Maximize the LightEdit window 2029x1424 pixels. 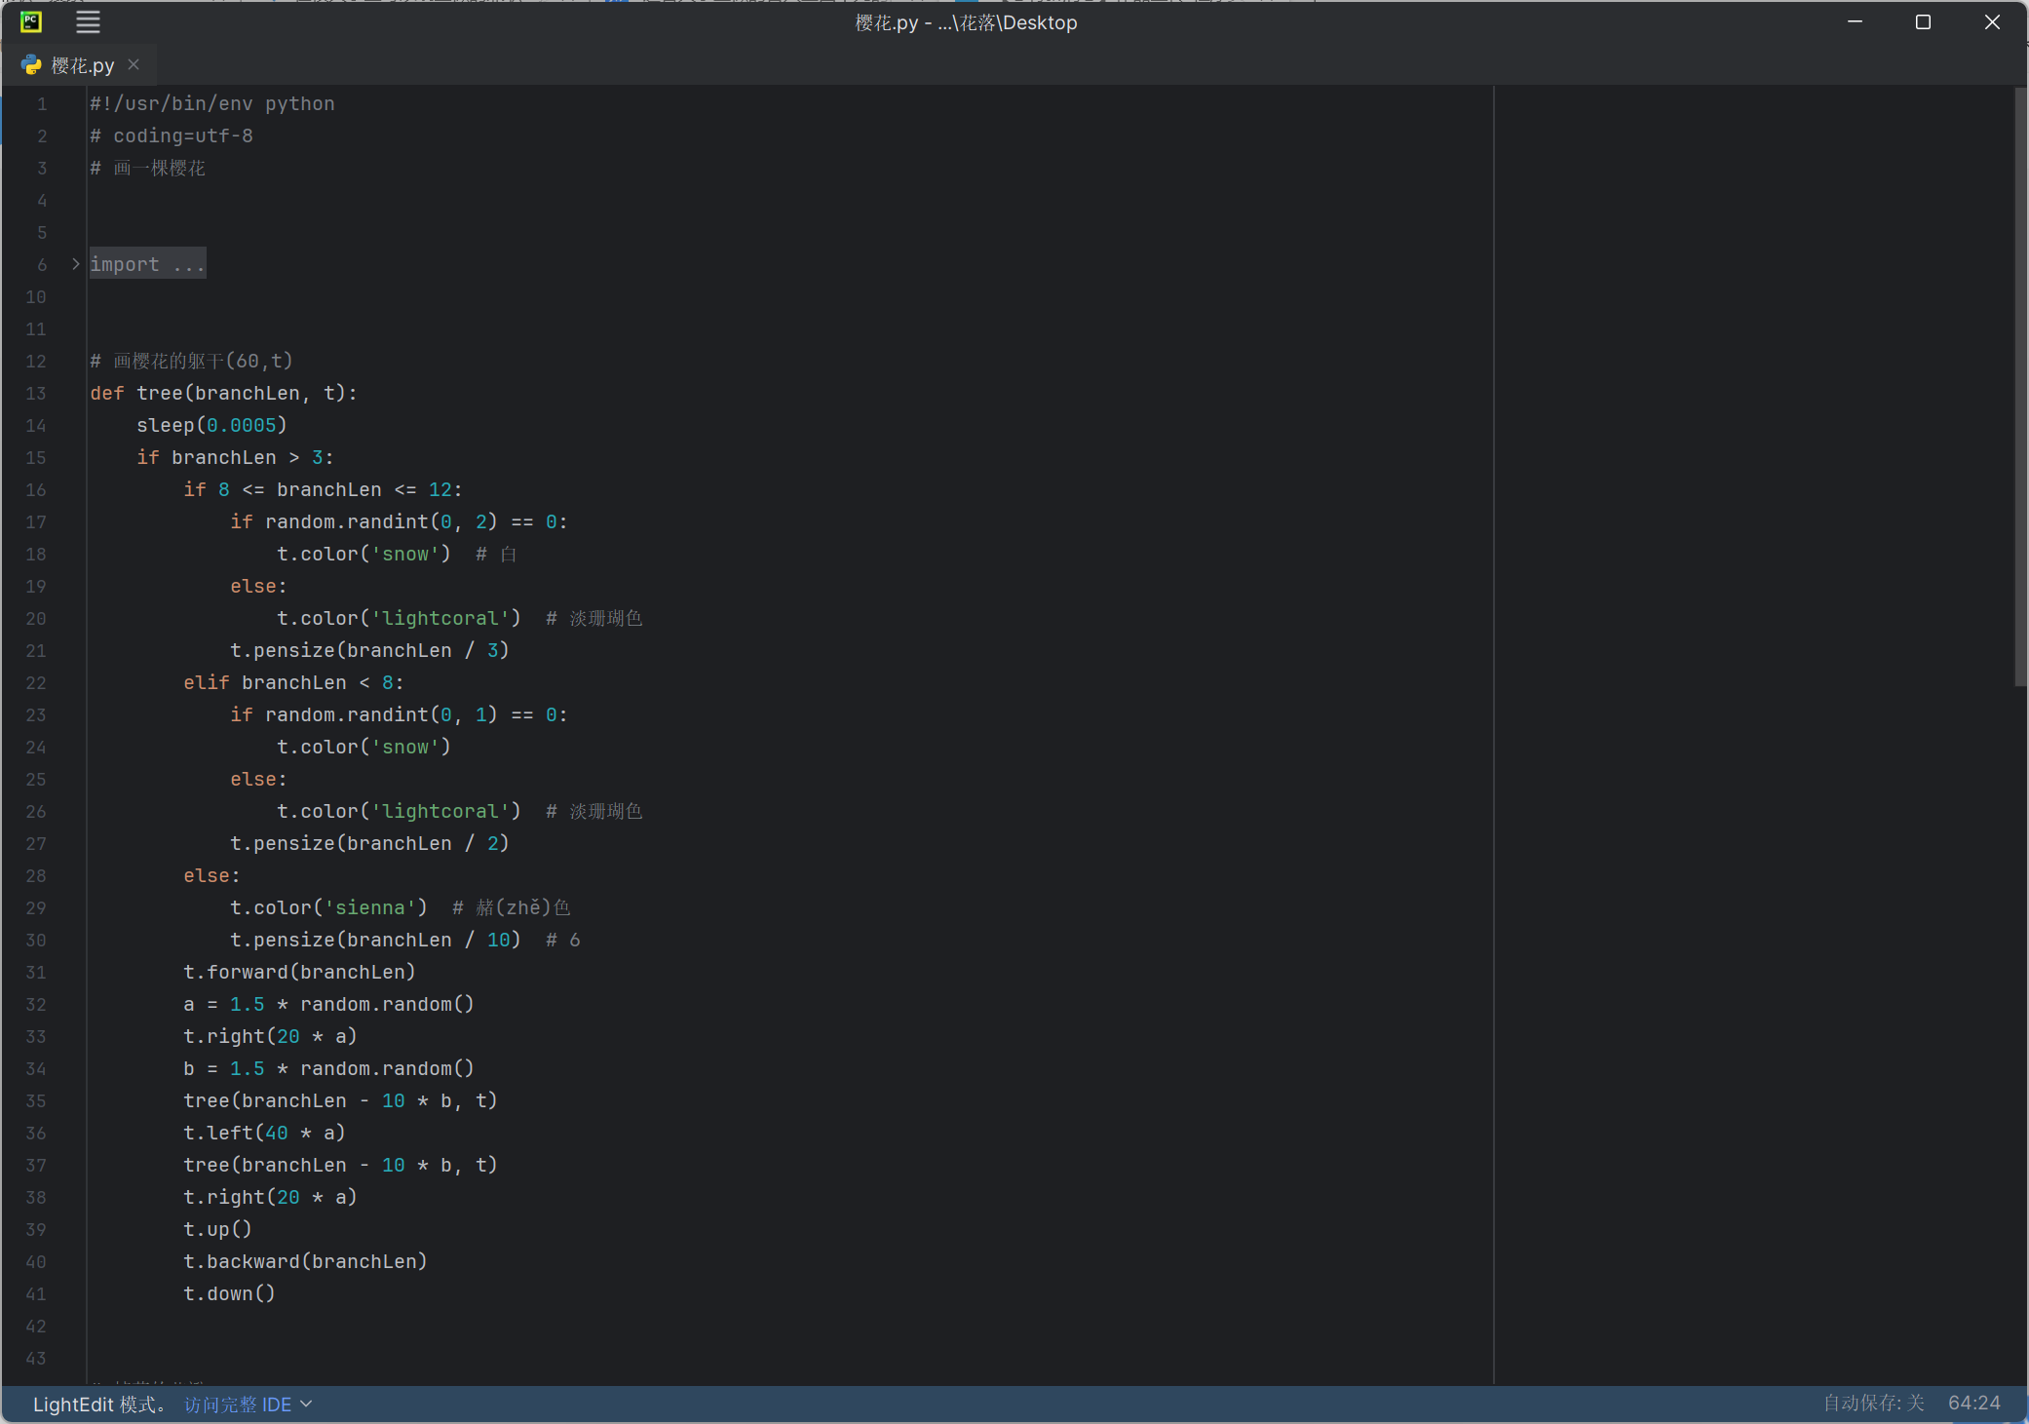point(1923,21)
